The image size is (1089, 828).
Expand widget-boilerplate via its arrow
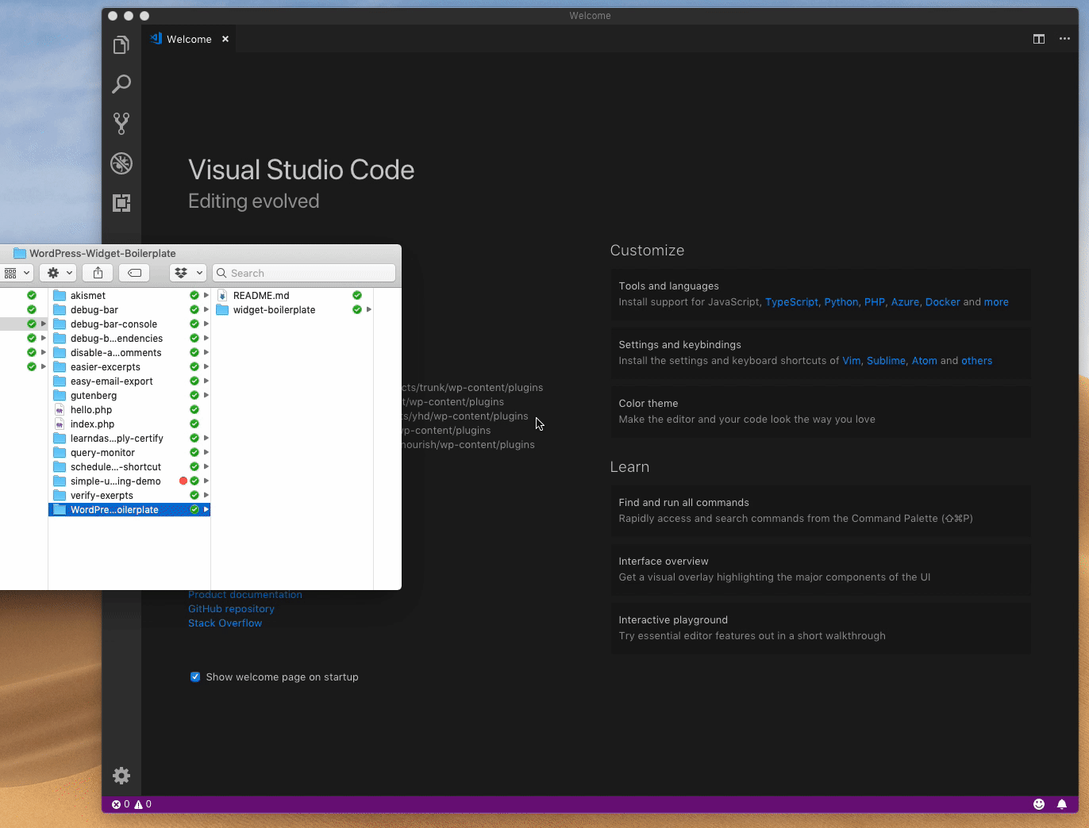(x=369, y=309)
